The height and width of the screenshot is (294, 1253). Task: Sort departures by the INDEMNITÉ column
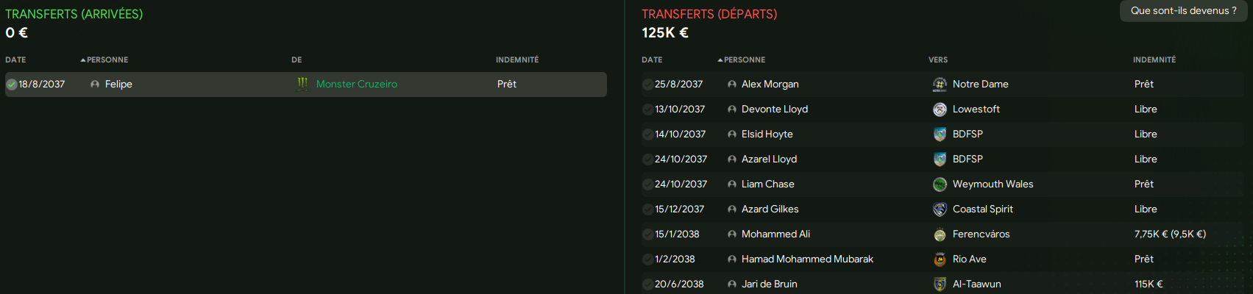[1154, 60]
